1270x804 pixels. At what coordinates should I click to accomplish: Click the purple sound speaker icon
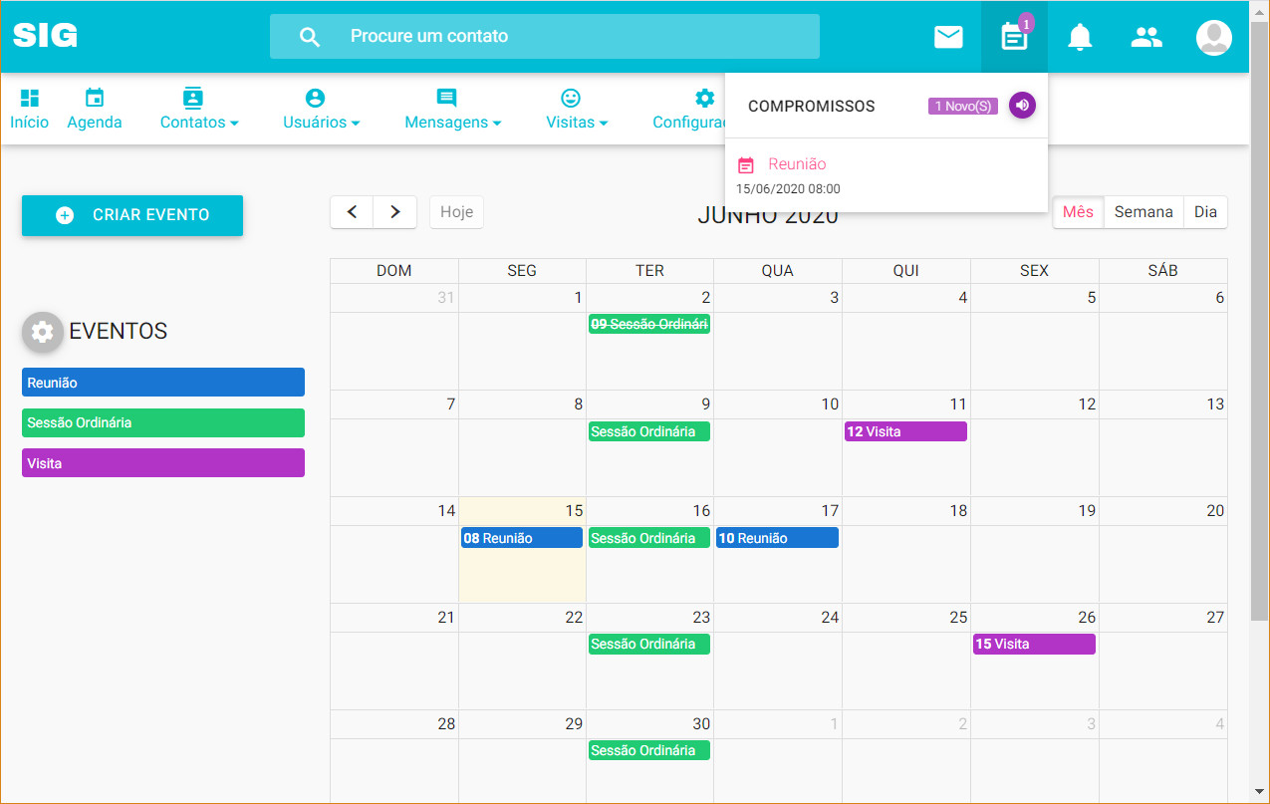(1022, 105)
